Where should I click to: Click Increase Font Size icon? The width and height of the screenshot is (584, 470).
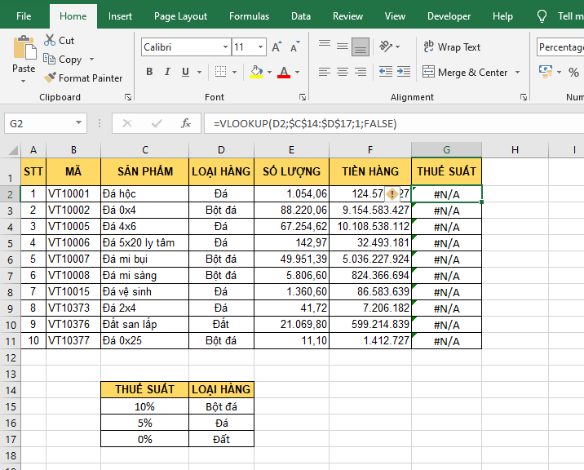point(277,47)
